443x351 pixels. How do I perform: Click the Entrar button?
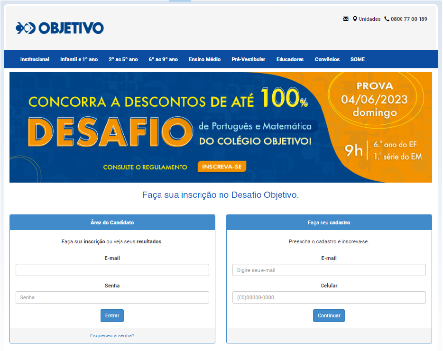pos(112,316)
